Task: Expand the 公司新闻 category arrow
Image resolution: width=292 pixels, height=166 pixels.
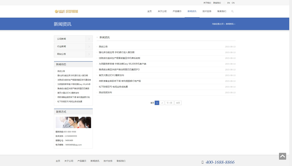Action: (x=89, y=39)
